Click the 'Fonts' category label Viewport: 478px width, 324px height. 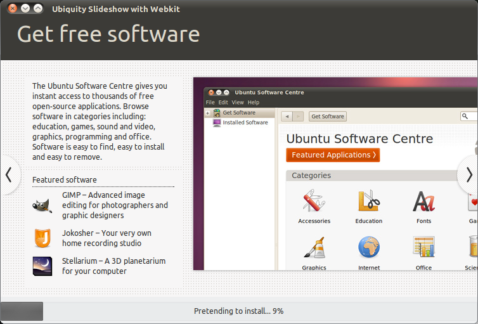point(423,221)
